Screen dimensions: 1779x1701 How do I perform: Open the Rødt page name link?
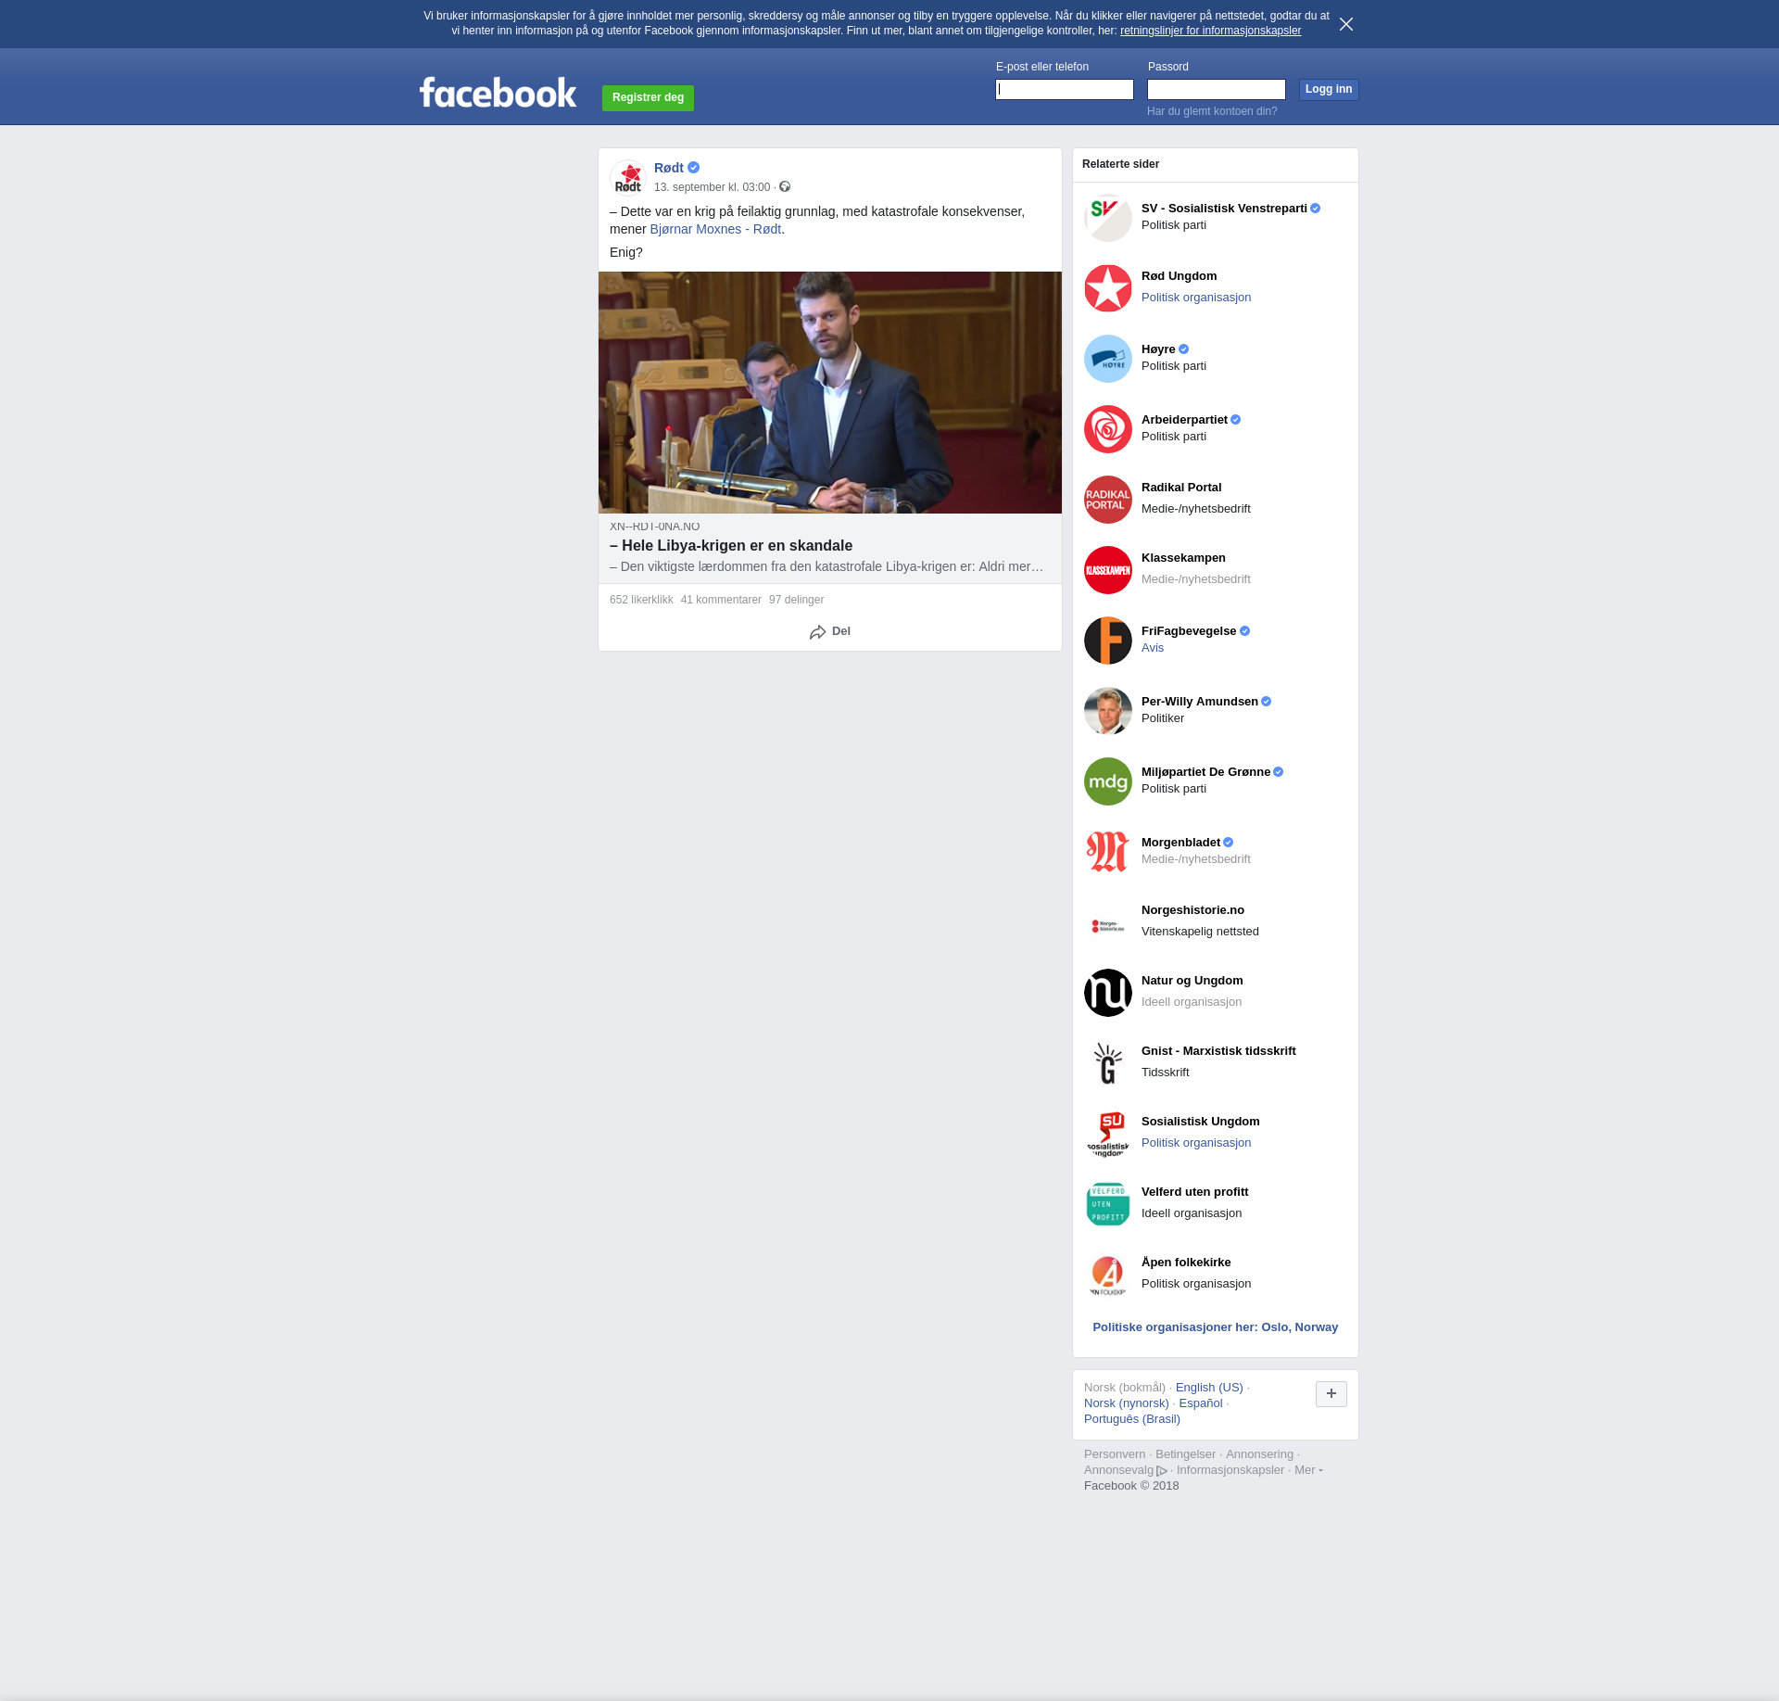669,168
